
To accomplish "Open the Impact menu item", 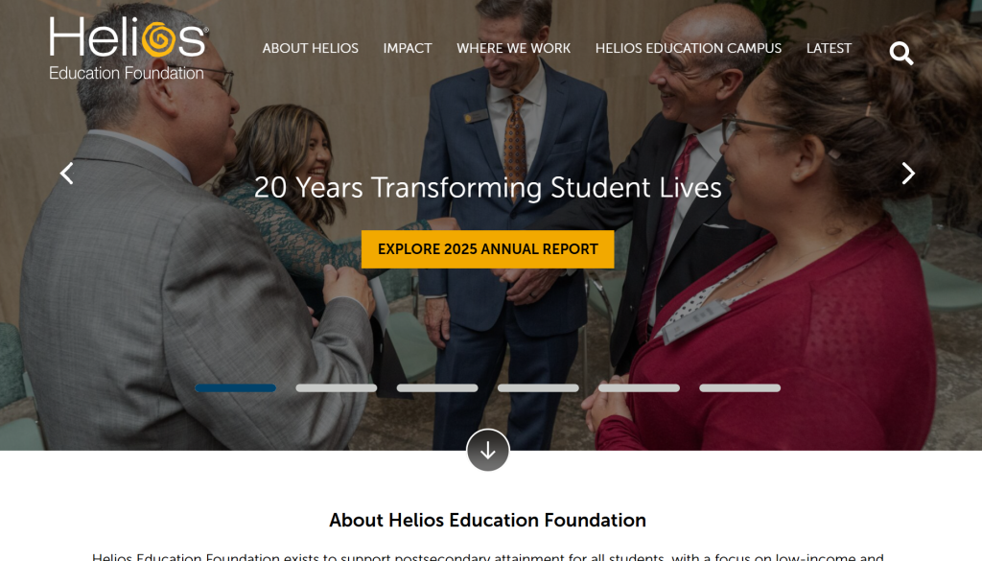I will click(x=408, y=48).
